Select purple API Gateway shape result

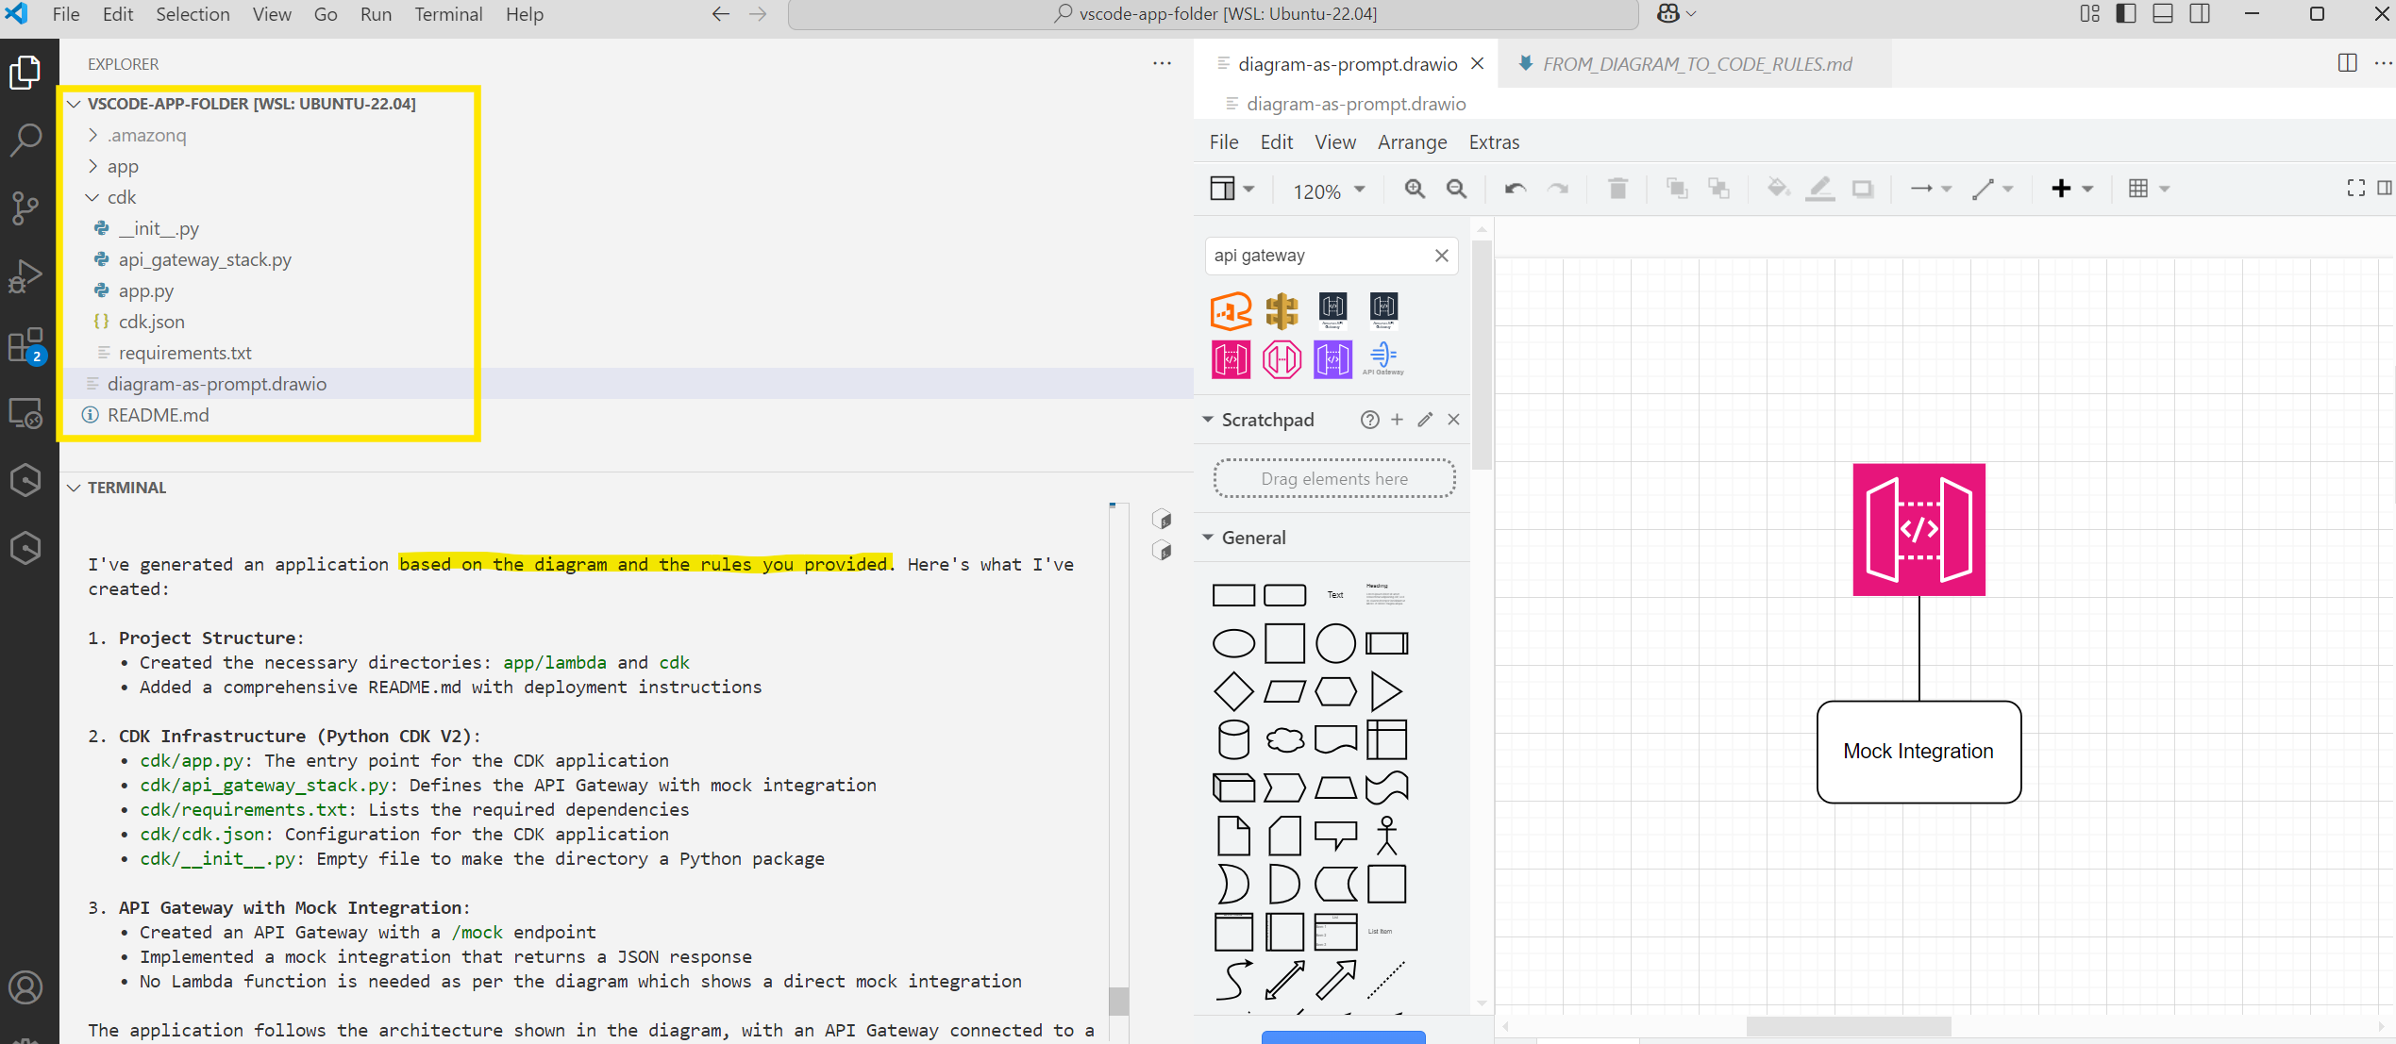(x=1332, y=359)
